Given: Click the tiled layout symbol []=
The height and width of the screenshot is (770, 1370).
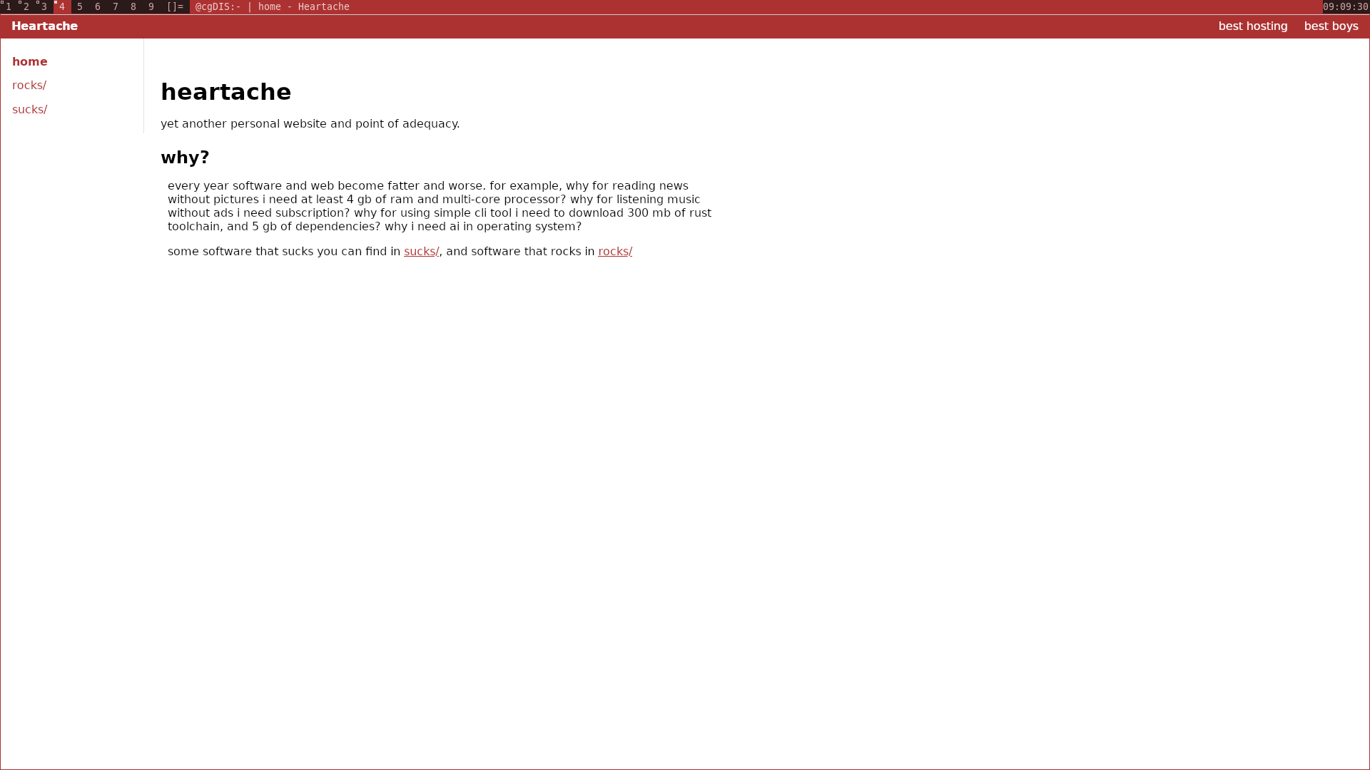Looking at the screenshot, I should [175, 6].
